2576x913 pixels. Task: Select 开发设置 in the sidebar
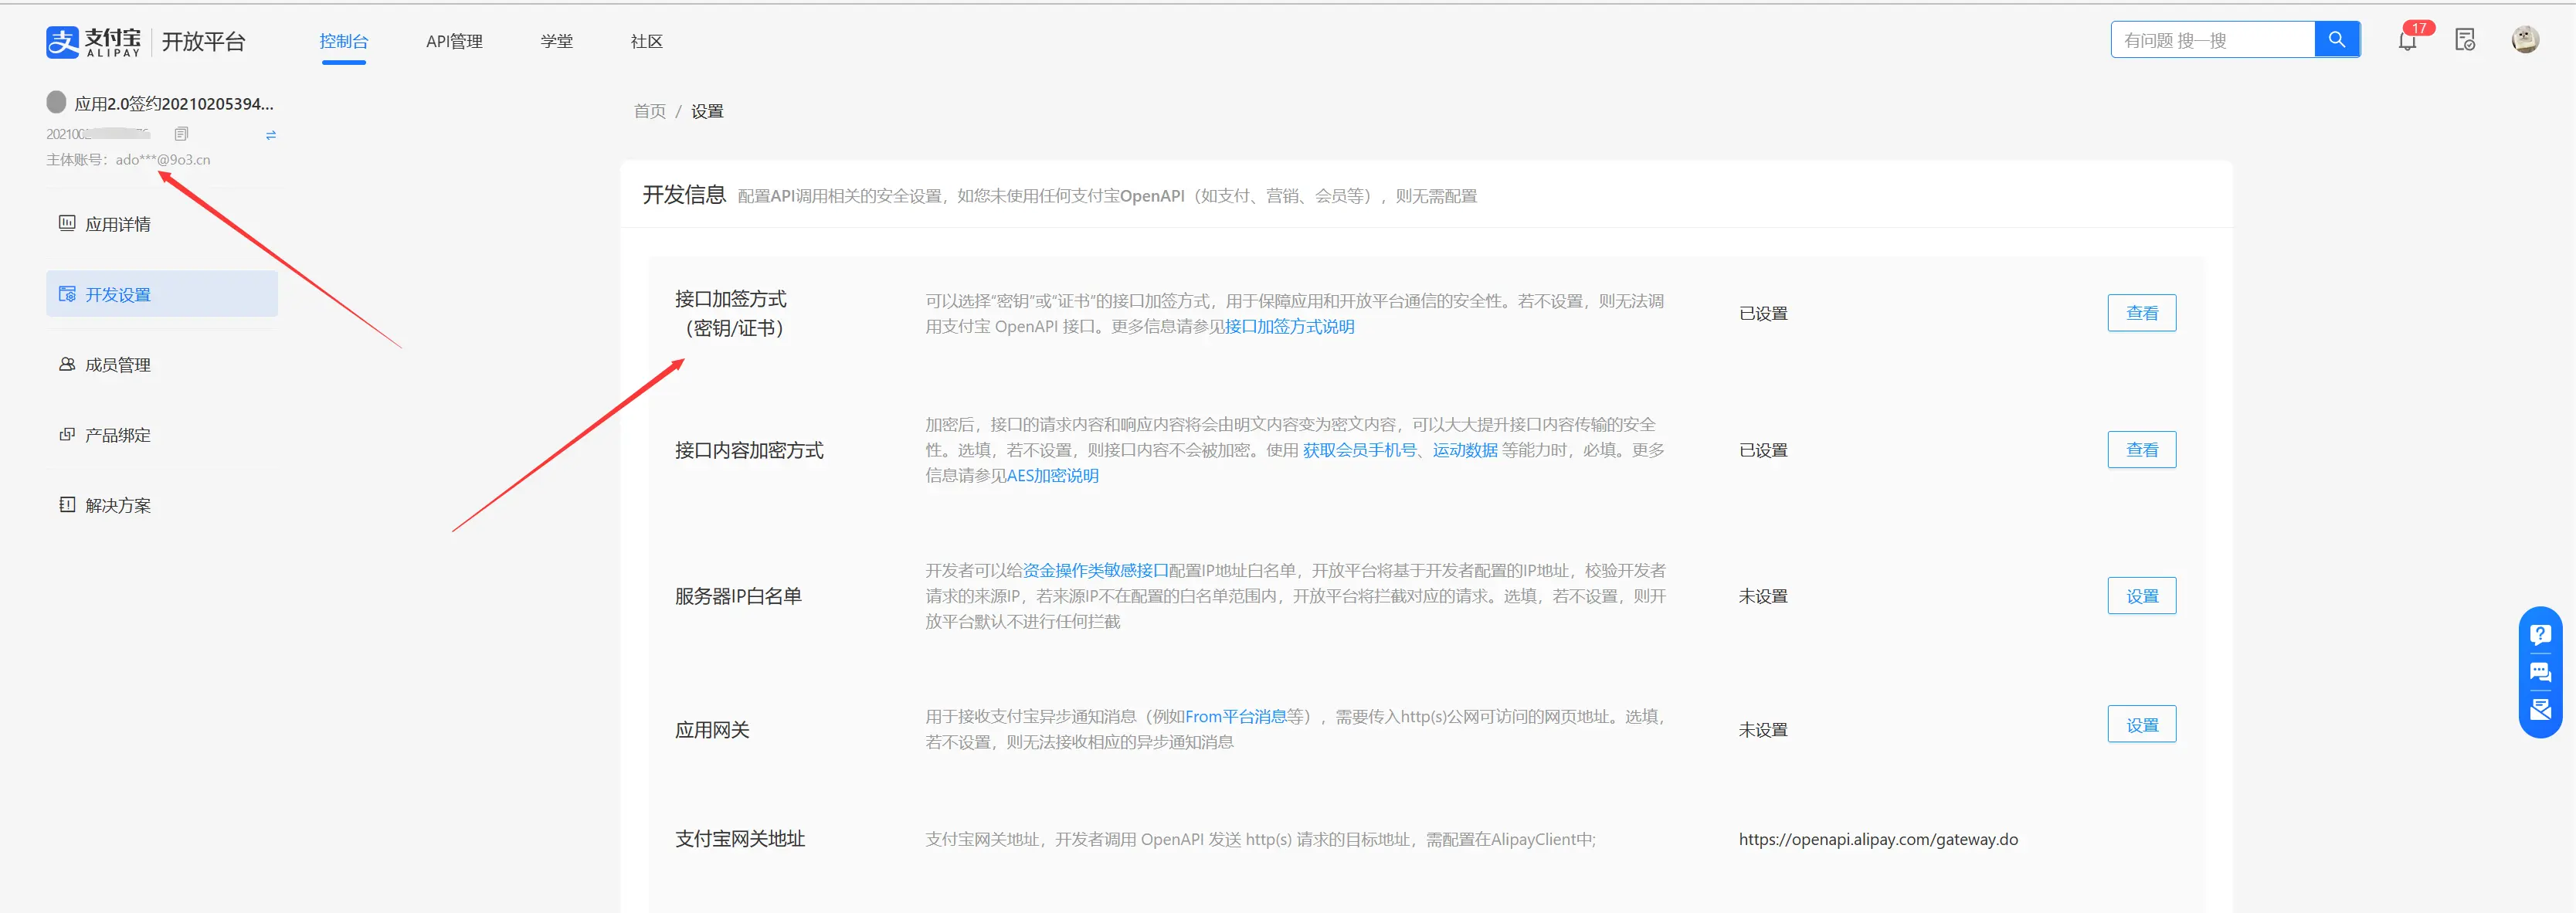[162, 294]
